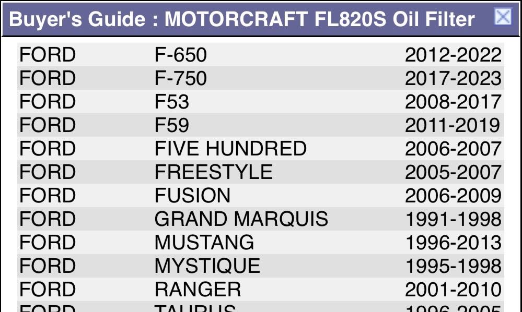The height and width of the screenshot is (312, 522).
Task: Select the MUSTANG model row
Action: pos(204,243)
